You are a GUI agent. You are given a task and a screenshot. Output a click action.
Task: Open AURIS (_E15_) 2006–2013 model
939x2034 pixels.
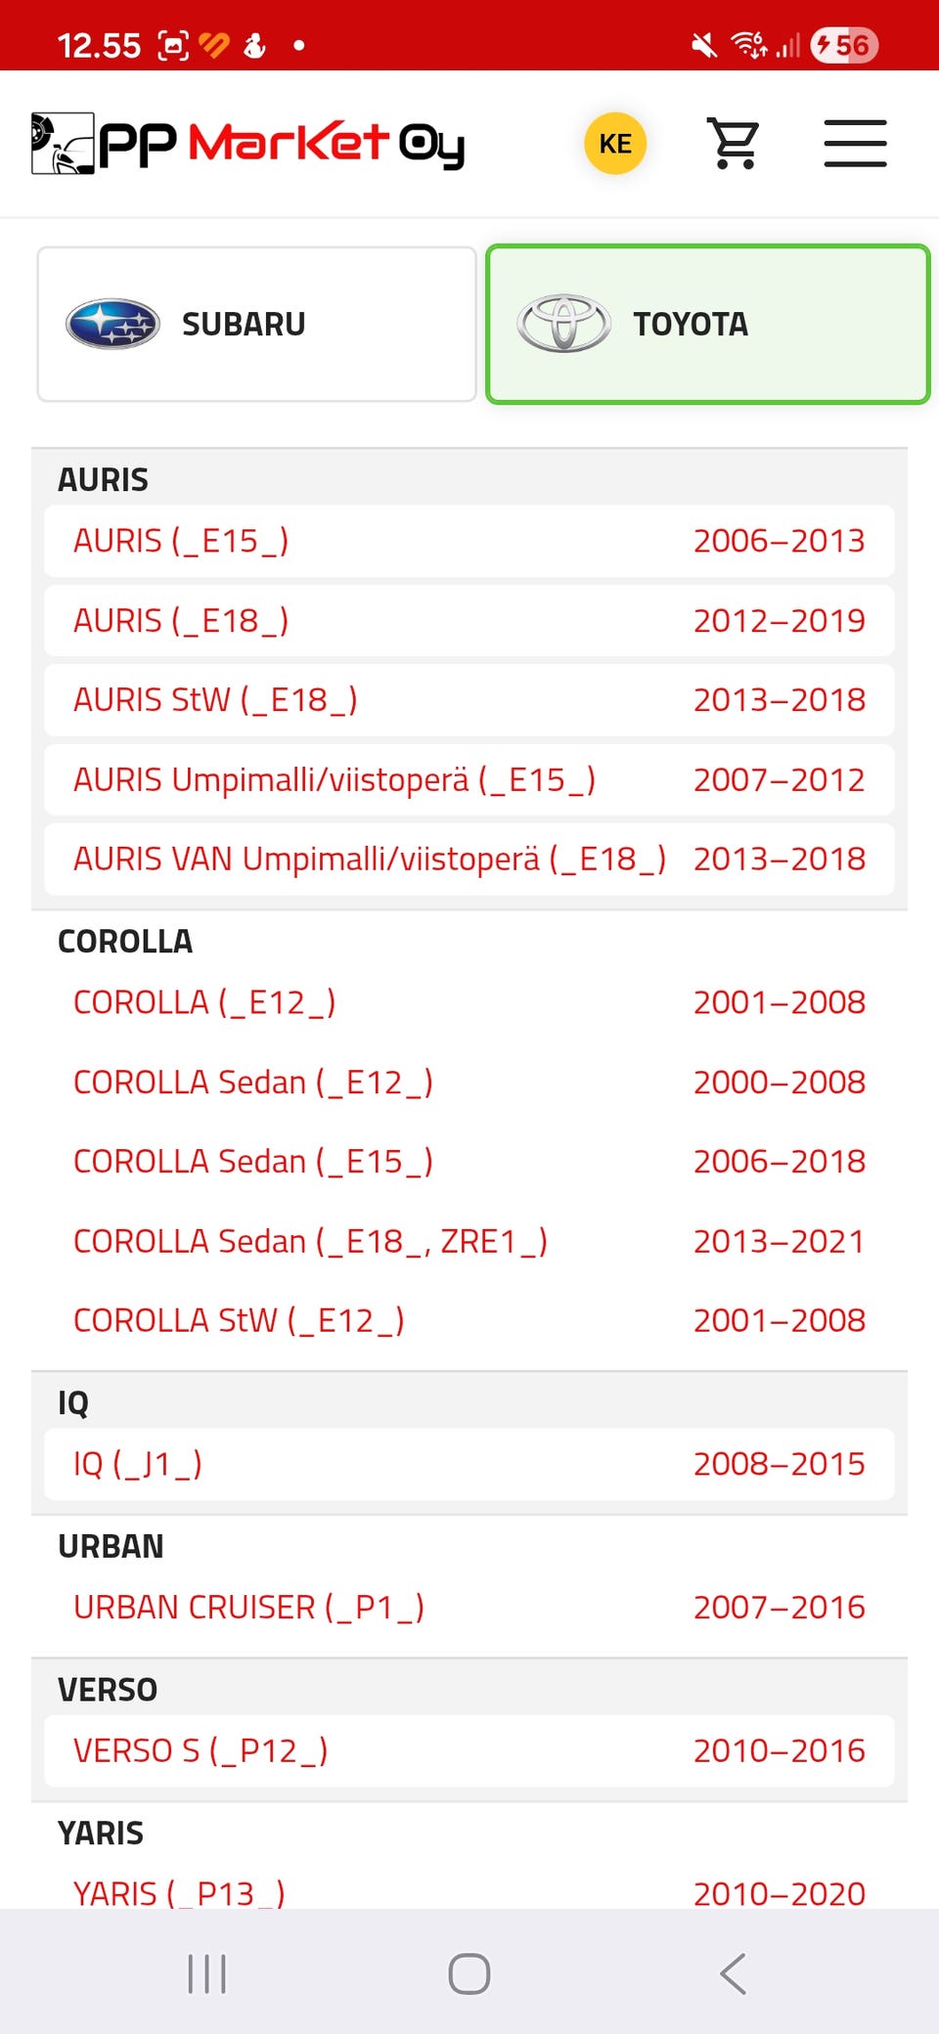pos(469,541)
